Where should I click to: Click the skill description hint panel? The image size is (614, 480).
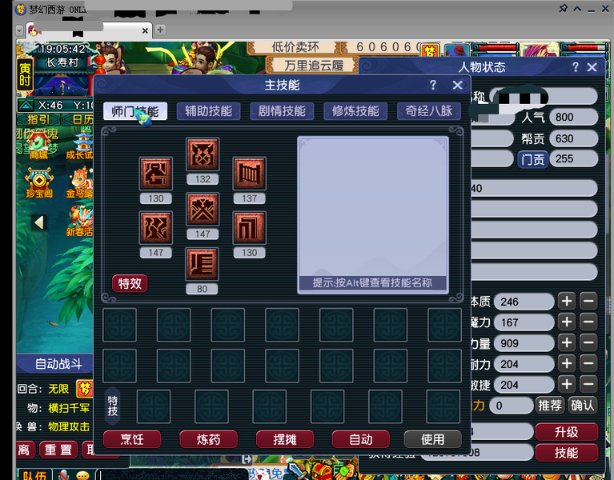click(373, 214)
